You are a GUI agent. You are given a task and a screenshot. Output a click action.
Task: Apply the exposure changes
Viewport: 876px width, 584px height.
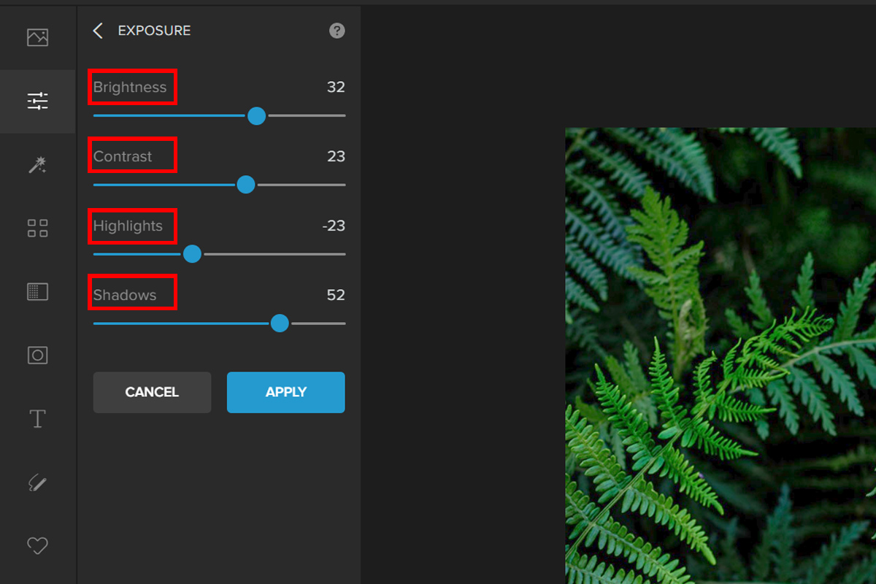point(285,393)
